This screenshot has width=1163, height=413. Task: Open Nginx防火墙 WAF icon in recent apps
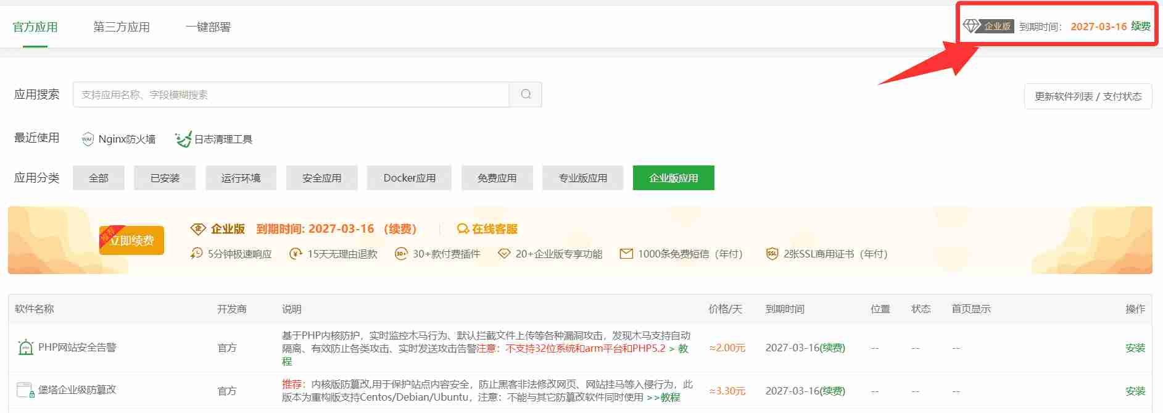click(88, 140)
